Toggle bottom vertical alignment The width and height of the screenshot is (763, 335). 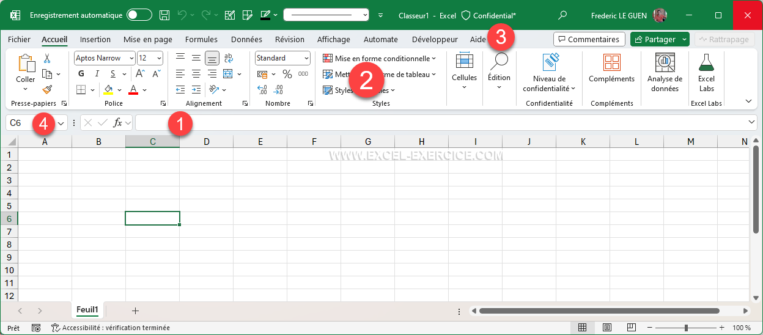[212, 58]
